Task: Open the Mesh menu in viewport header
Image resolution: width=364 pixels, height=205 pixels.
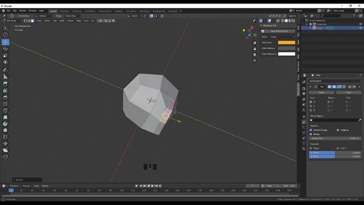Action: pyautogui.click(x=62, y=20)
